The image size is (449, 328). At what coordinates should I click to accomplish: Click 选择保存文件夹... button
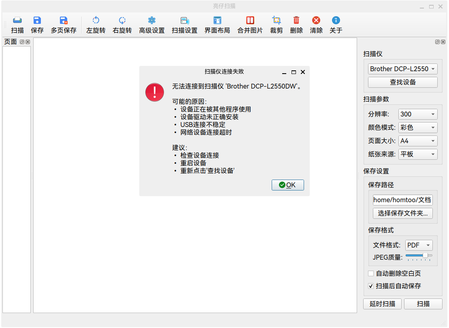pos(402,213)
